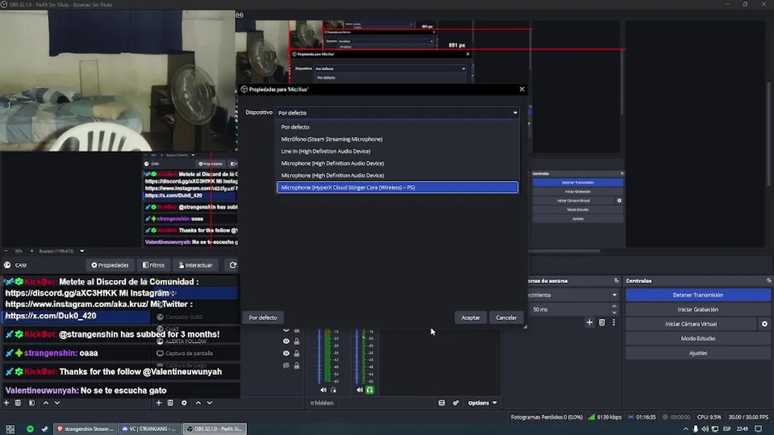774x435 pixels.
Task: Increase transition duration with stepper up arrow
Action: point(614,306)
